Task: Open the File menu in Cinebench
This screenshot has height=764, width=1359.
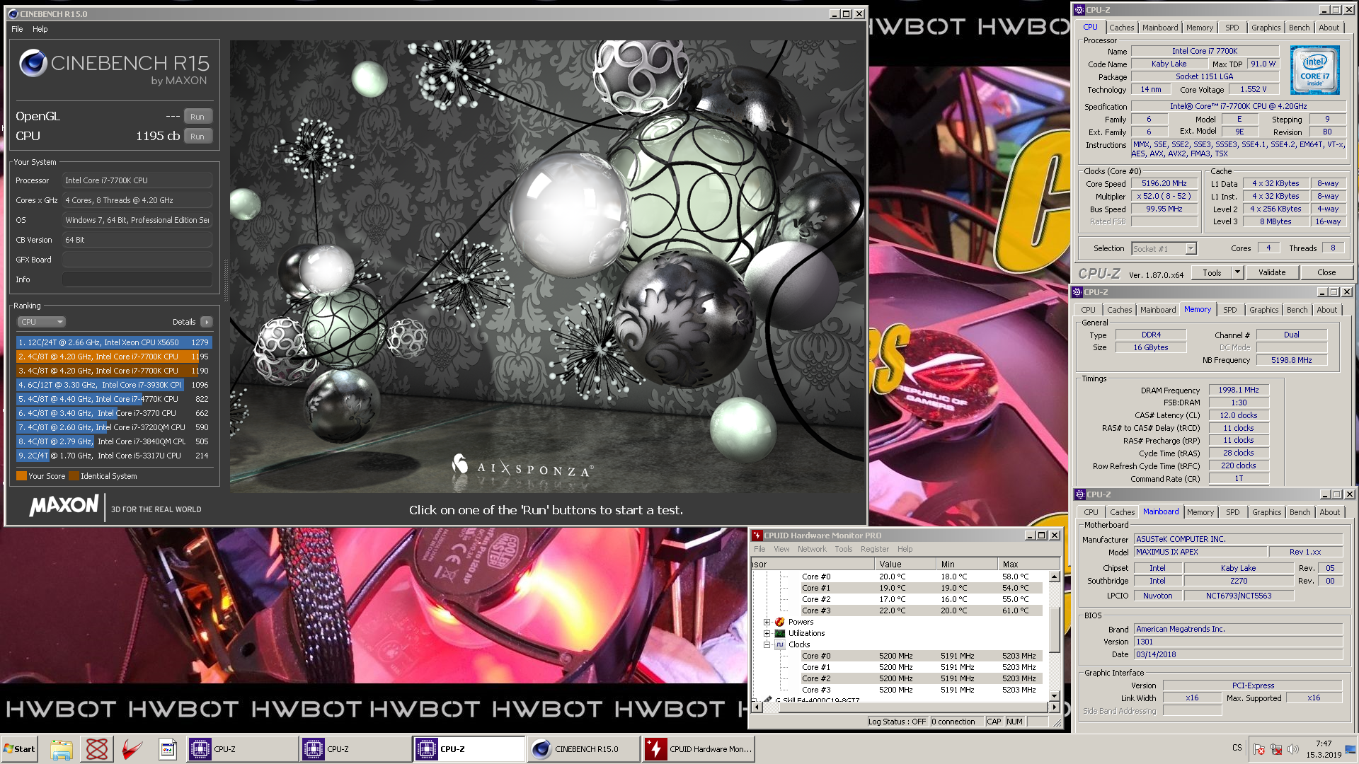Action: pos(17,29)
